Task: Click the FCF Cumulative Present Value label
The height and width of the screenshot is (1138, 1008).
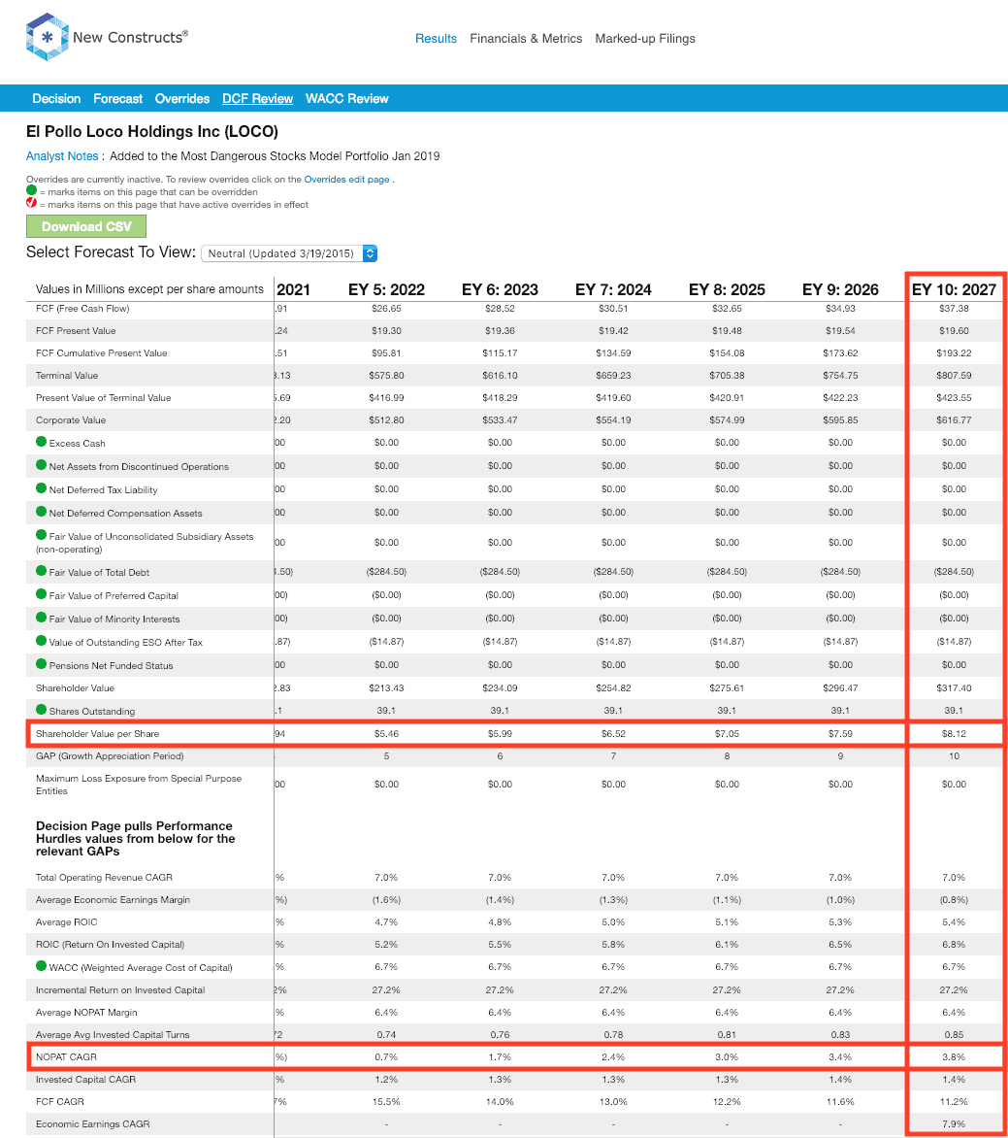Action: pos(102,353)
